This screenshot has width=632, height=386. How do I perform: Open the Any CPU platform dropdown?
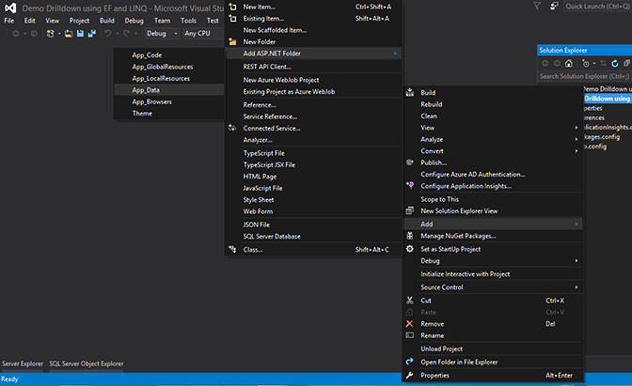click(200, 34)
